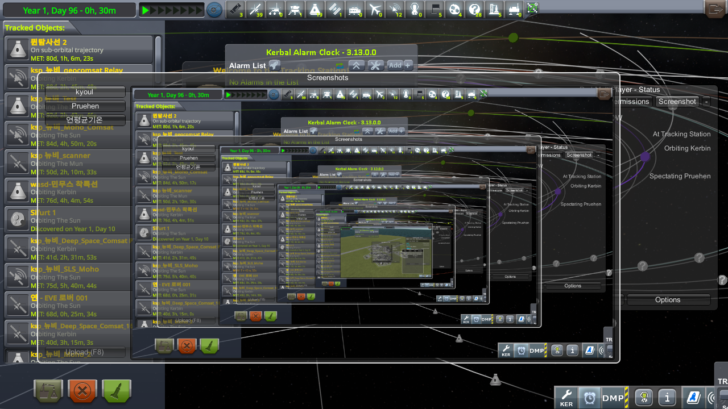Open the KER wrench toolbar button
Viewport: 728px width, 409px height.
(566, 398)
